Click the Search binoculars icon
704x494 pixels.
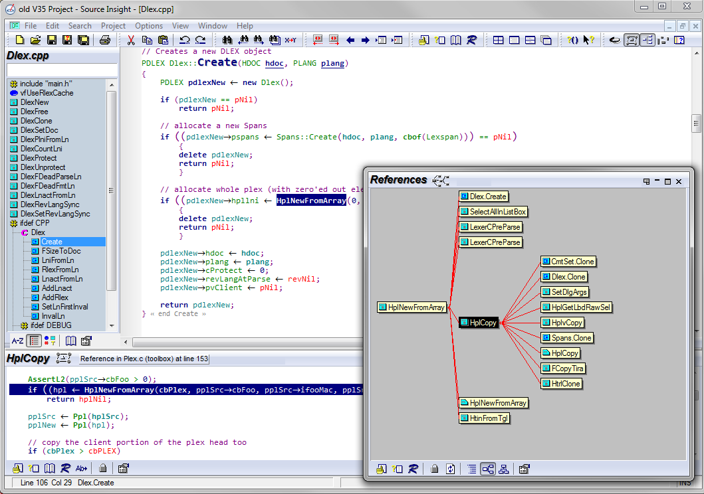[227, 40]
